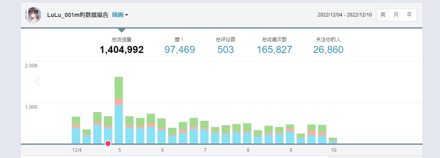Select the 总浏览量 1,404,992 metric

[122, 45]
